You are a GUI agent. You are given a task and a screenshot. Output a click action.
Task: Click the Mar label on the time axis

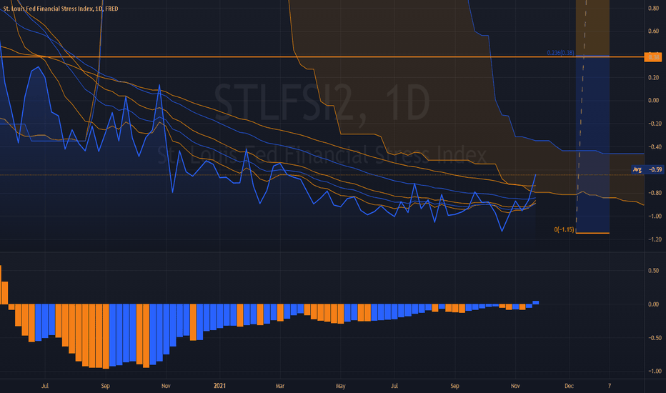pos(280,386)
